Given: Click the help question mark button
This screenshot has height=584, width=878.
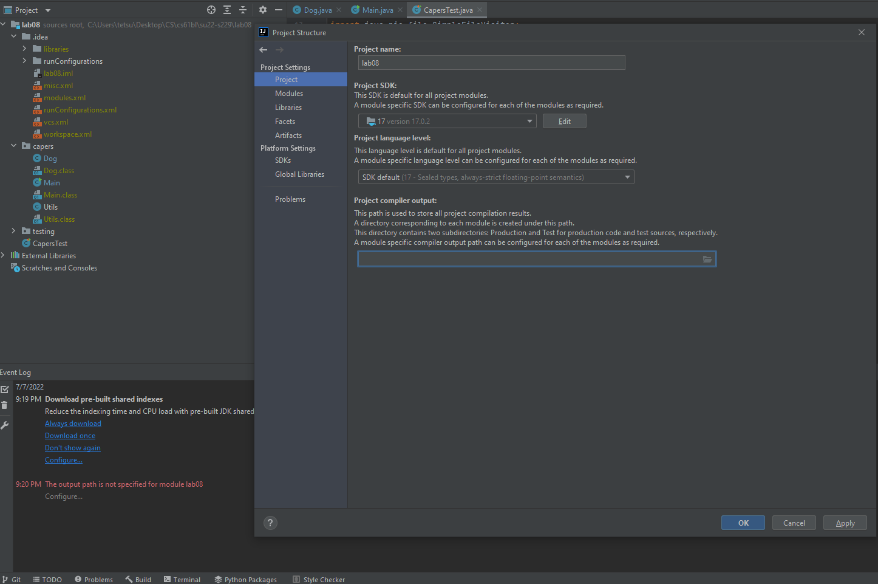Looking at the screenshot, I should 271,523.
